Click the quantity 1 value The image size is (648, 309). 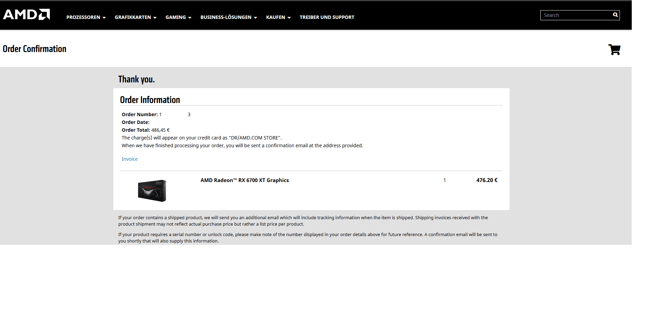tap(445, 180)
